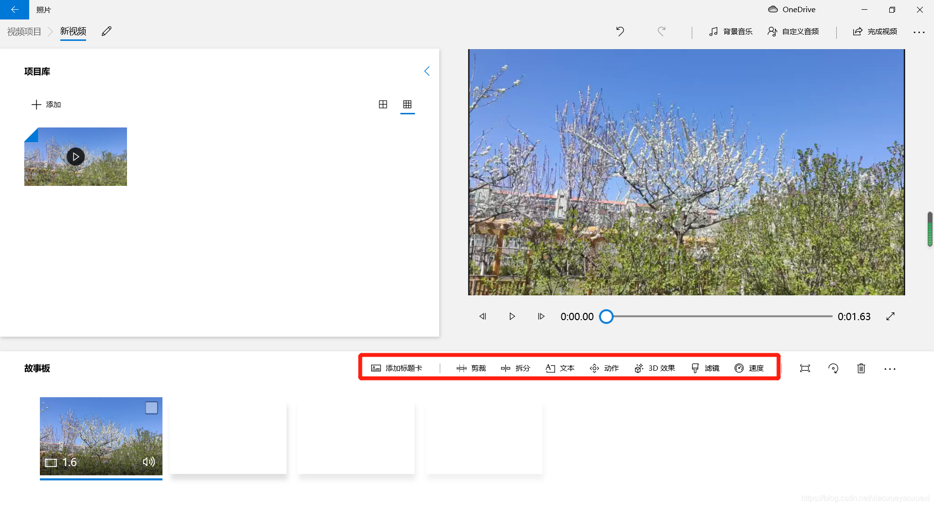This screenshot has height=507, width=934.
Task: Step back one frame in preview
Action: [483, 316]
